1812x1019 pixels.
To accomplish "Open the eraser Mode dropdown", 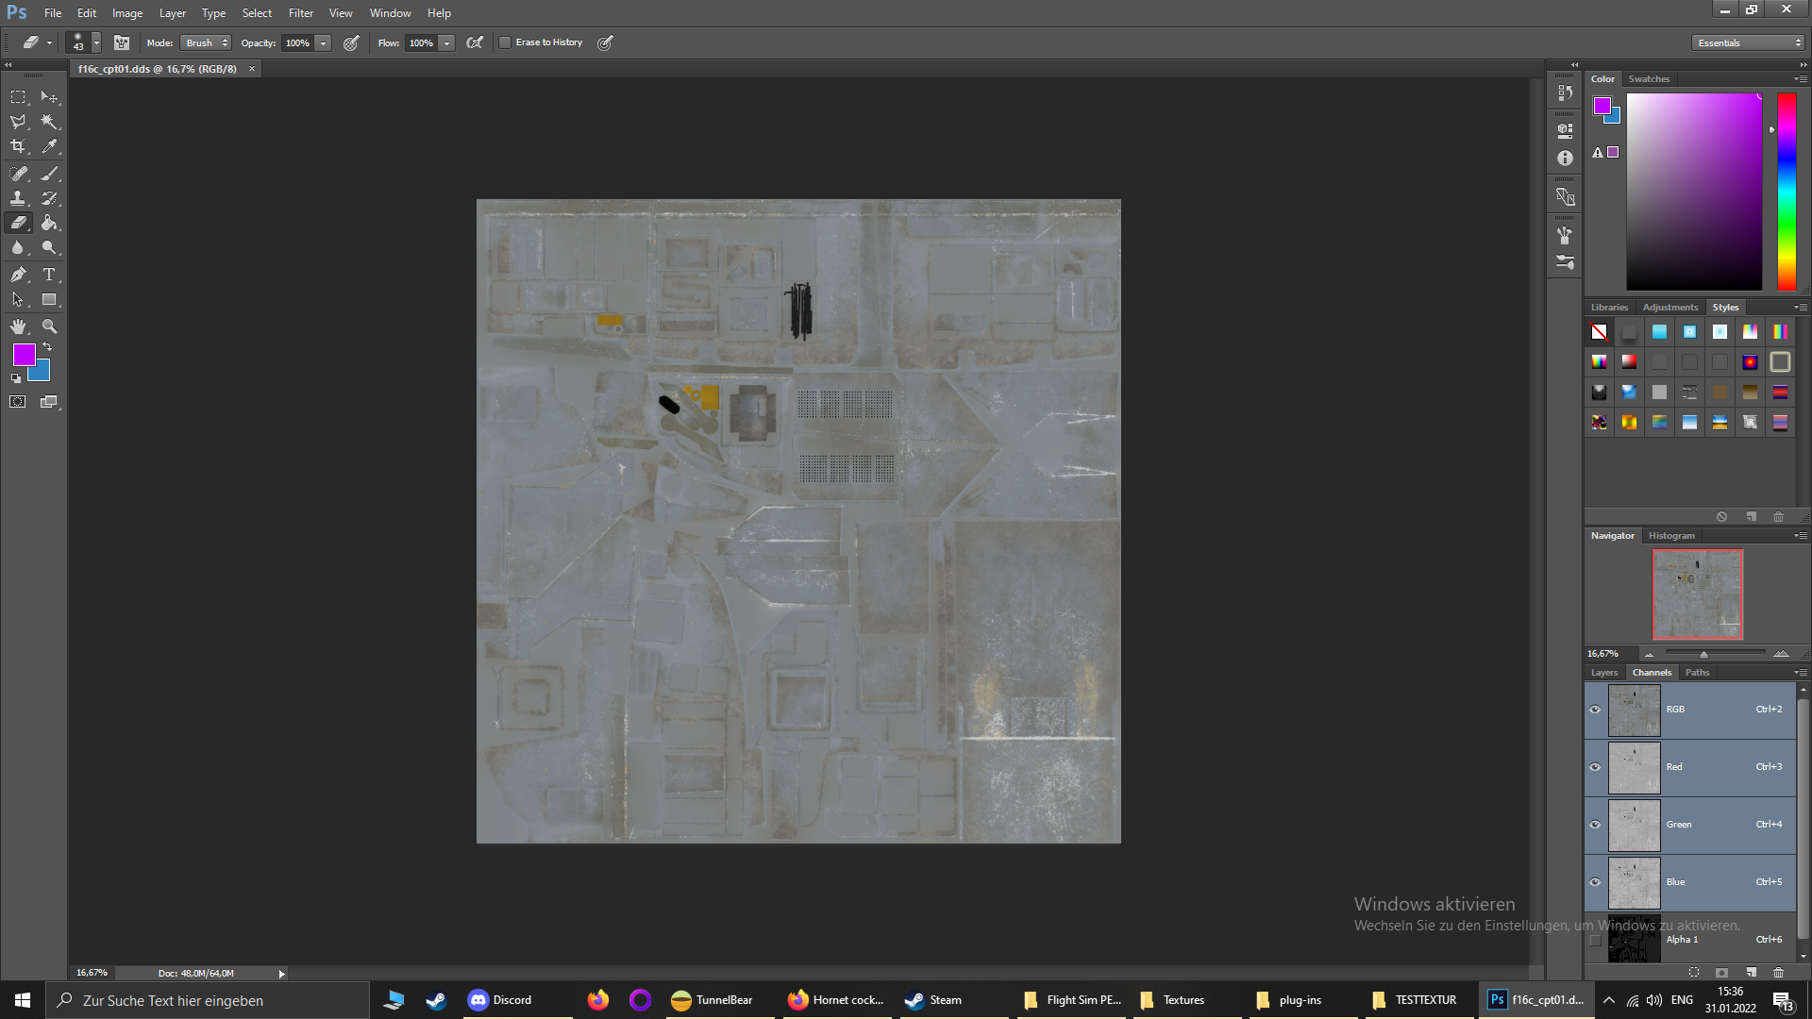I will [x=206, y=42].
